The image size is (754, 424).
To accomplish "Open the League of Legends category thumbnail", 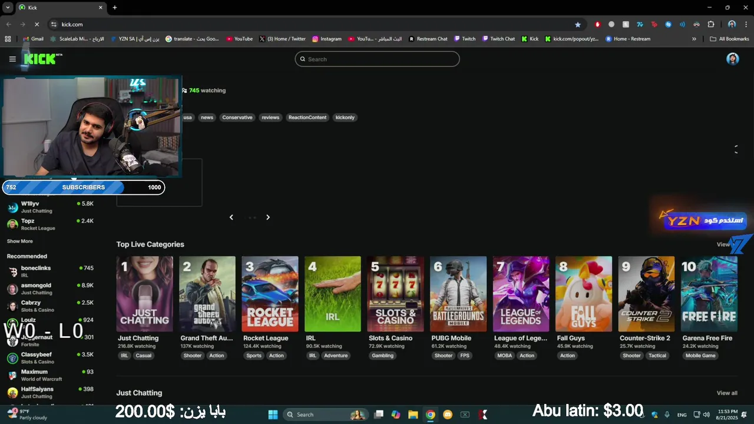I will [x=521, y=294].
